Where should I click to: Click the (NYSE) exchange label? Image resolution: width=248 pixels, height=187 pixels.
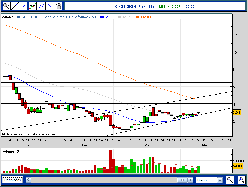point(148,6)
